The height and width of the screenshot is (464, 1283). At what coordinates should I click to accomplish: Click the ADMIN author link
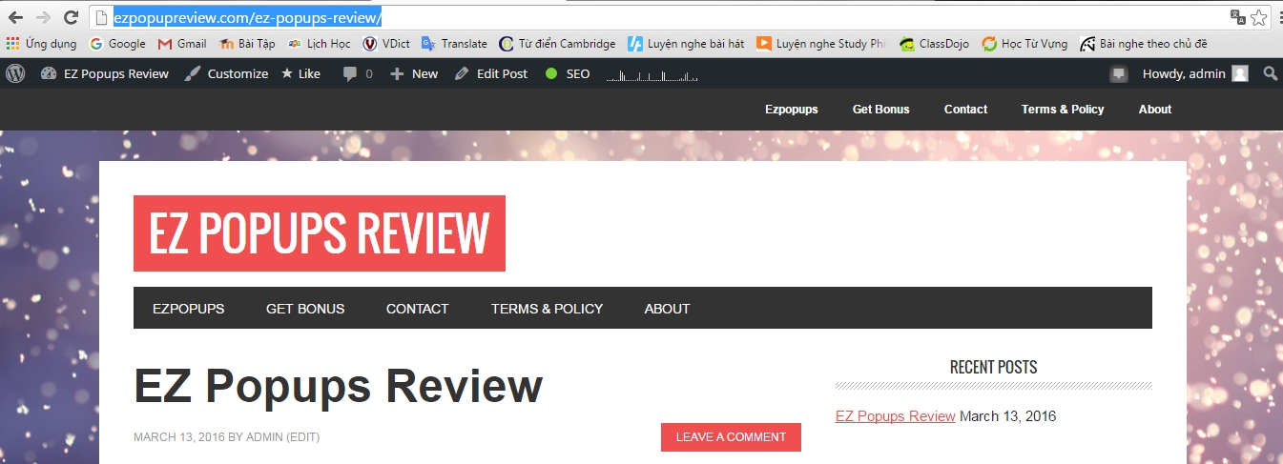tap(264, 437)
